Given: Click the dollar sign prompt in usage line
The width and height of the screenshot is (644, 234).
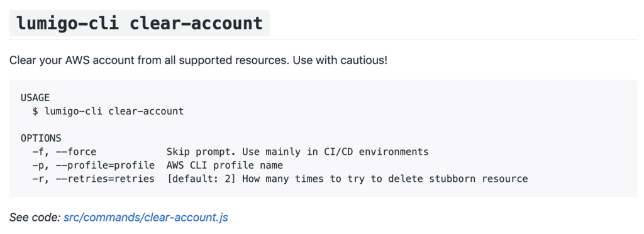Looking at the screenshot, I should (35, 111).
